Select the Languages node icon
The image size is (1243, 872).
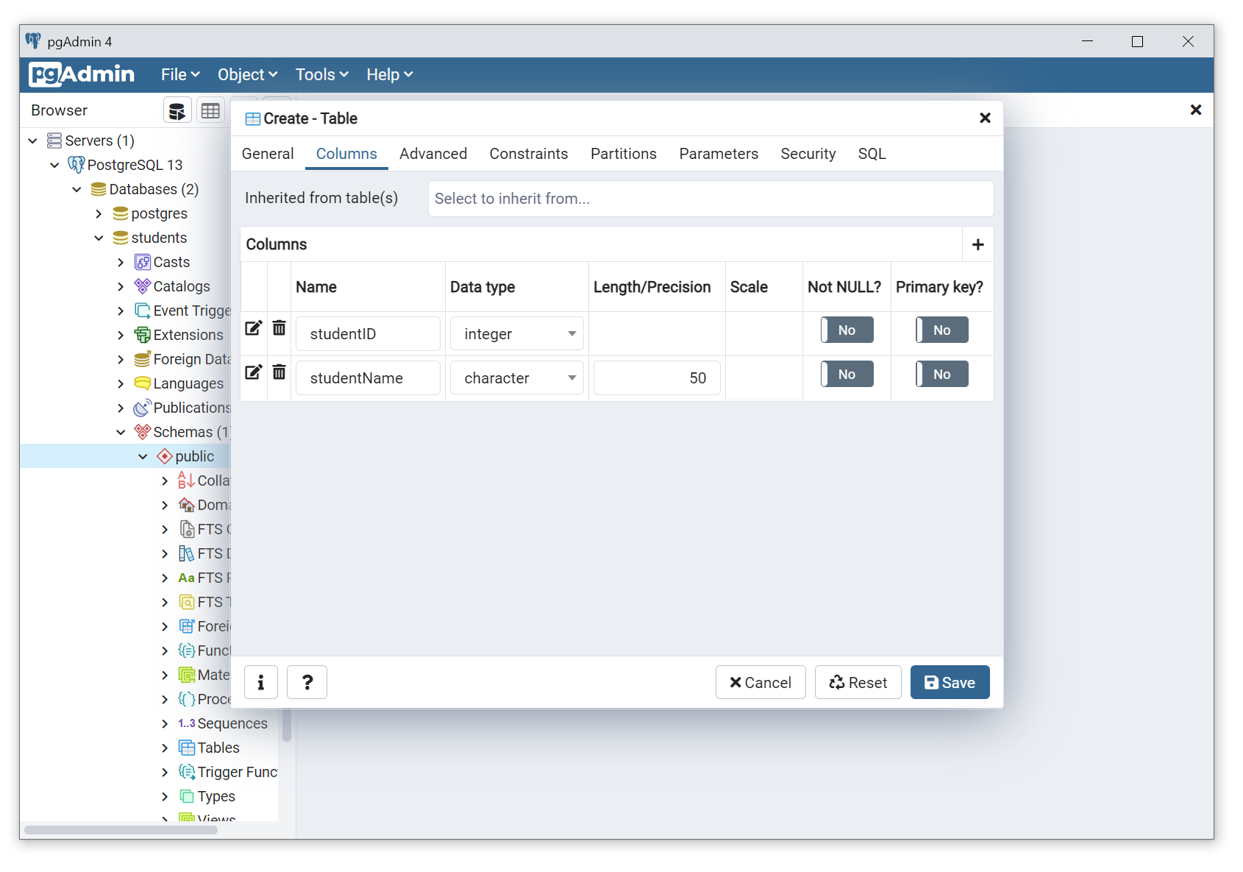143,383
